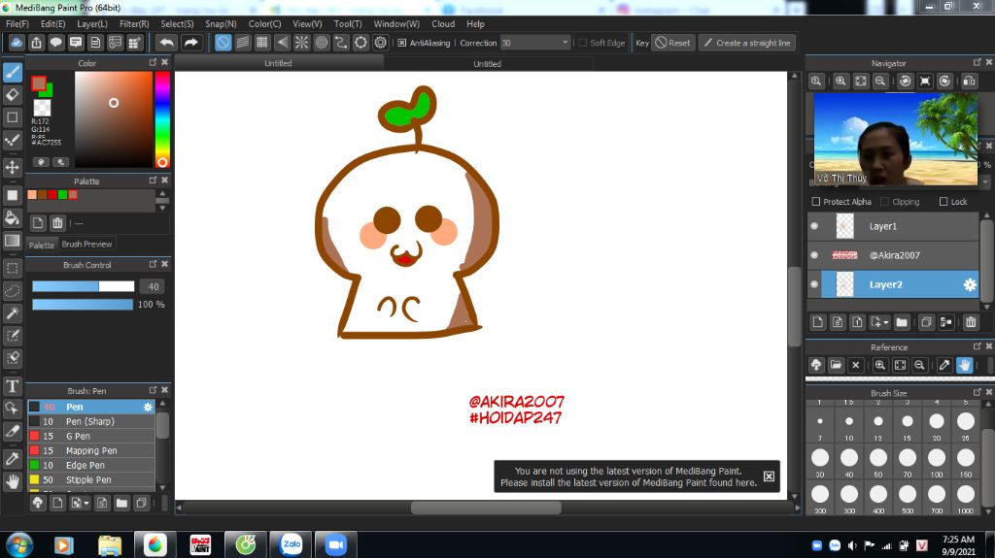Screen dimensions: 995x558
Task: Open the Select menu
Action: pos(177,23)
